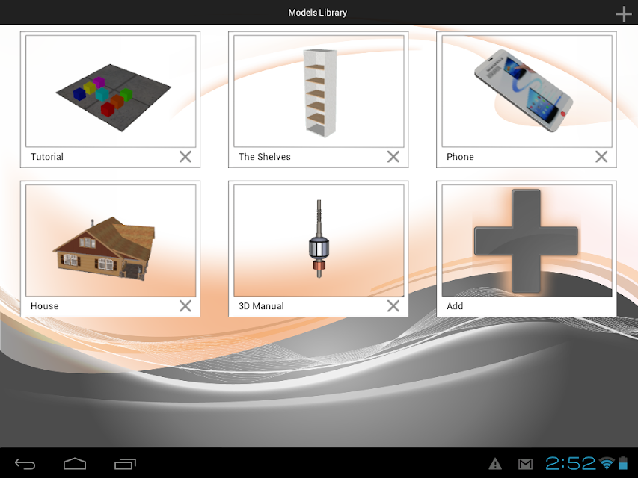Viewport: 638px width, 478px height.
Task: Tap the plus icon in title bar
Action: [624, 14]
